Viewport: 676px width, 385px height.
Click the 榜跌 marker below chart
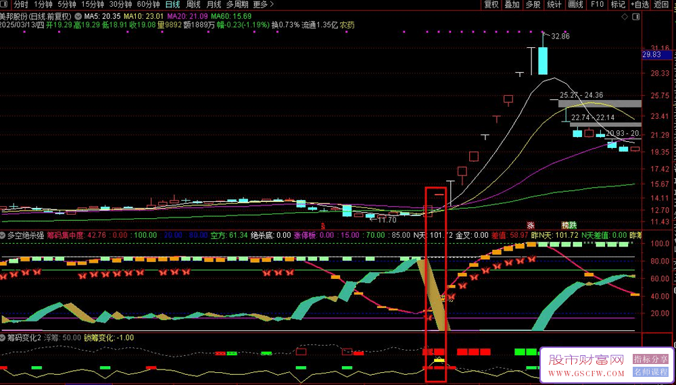tap(569, 225)
